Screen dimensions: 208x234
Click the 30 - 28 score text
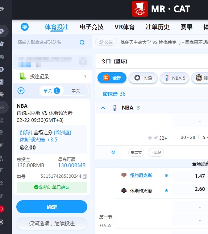pyautogui.click(x=188, y=137)
